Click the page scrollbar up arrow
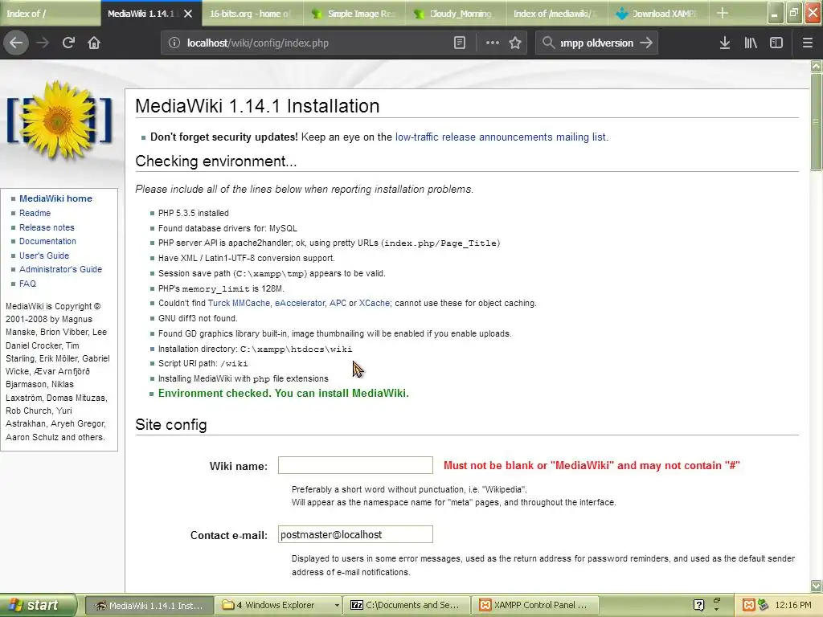The image size is (823, 617). tap(817, 66)
